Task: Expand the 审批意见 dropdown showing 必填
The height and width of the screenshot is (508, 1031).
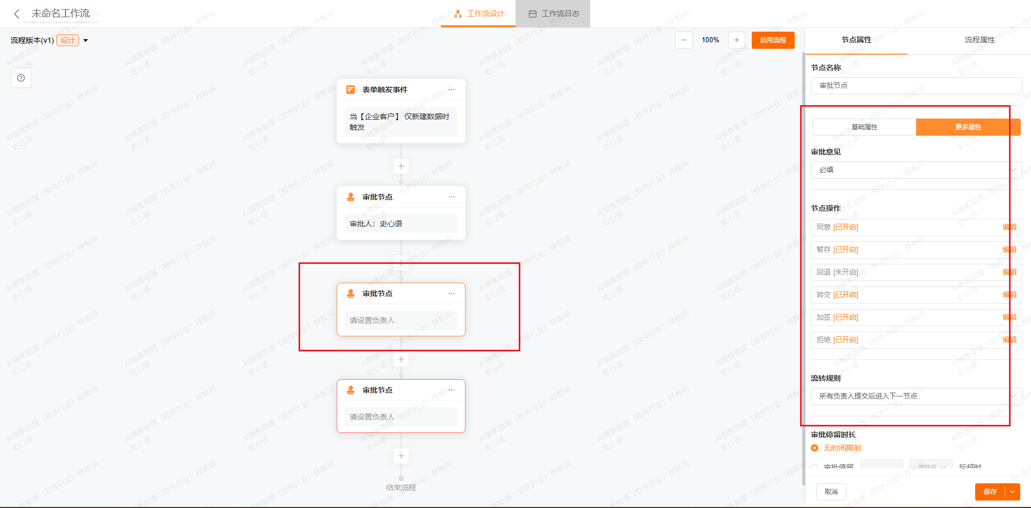Action: point(916,170)
